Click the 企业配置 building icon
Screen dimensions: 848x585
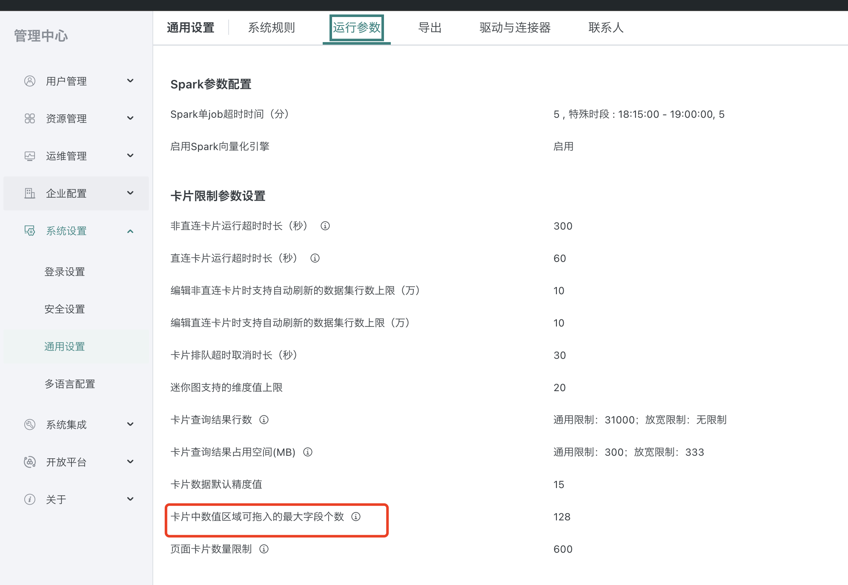pyautogui.click(x=29, y=193)
